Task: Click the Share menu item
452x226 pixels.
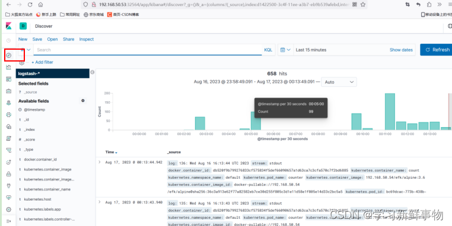Action: tap(69, 39)
